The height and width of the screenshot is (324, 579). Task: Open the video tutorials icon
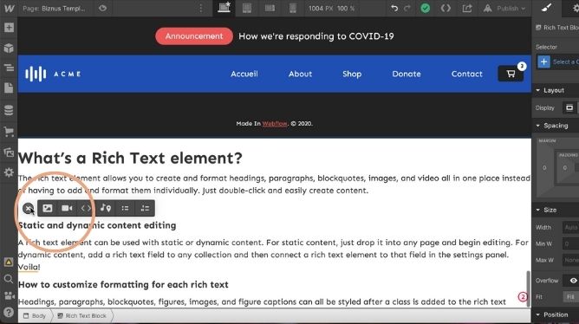pyautogui.click(x=9, y=295)
